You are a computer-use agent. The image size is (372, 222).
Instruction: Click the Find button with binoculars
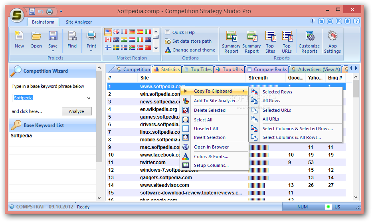(x=72, y=40)
